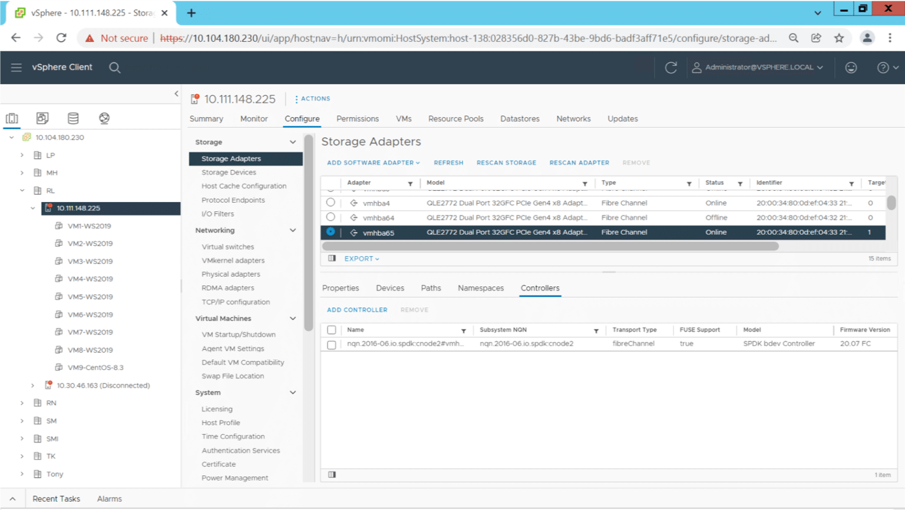Refresh the vSphere Client view icon
905x510 pixels.
[671, 68]
